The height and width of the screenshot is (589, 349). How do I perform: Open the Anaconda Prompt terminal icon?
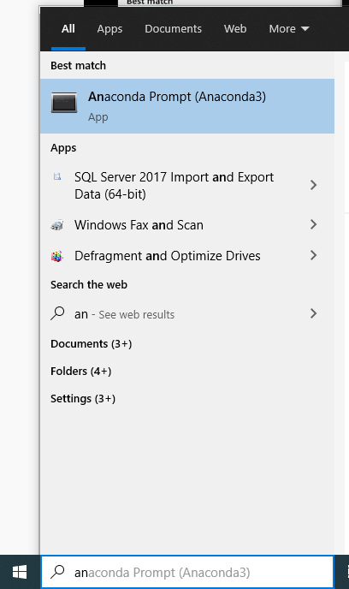[64, 102]
